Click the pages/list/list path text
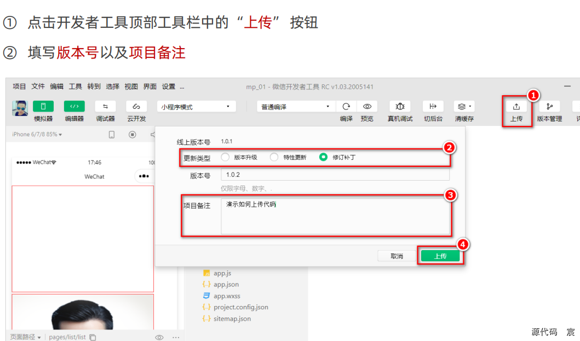 coord(67,337)
